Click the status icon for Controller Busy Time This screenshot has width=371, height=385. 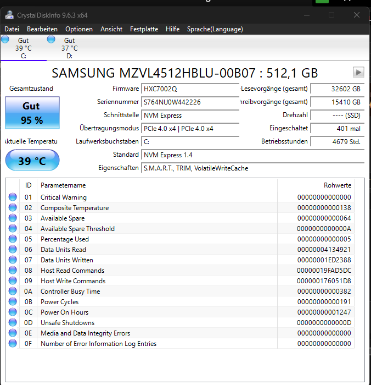tap(13, 291)
